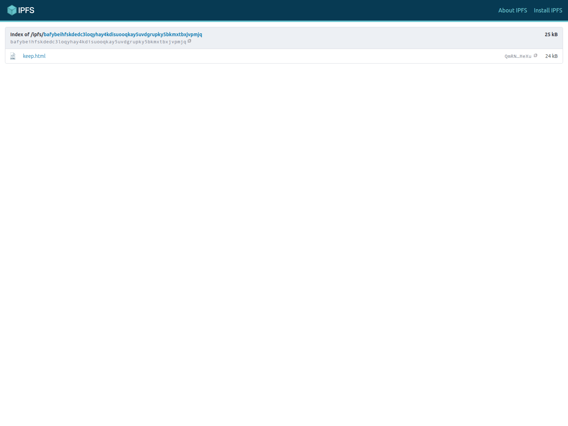The width and height of the screenshot is (568, 426).
Task: Copy the QmRN…HeXu hash via copy icon
Action: [535, 56]
